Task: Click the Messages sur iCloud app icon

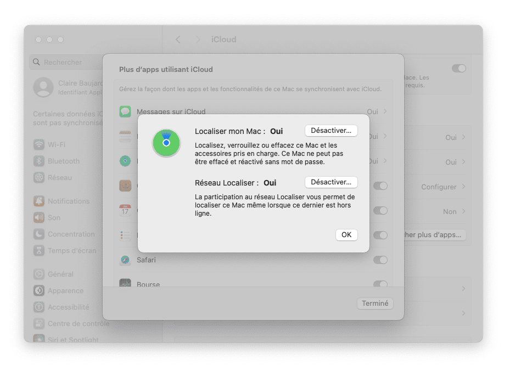Action: (125, 111)
